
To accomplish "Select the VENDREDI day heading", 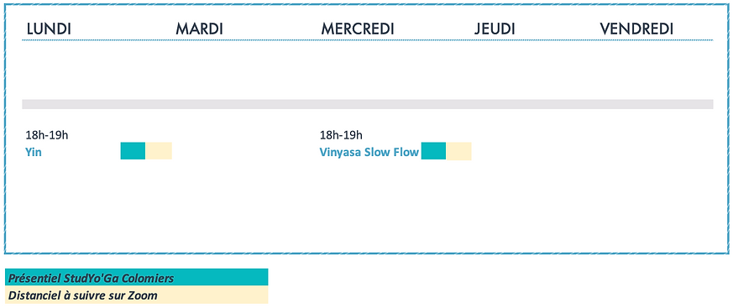I will [636, 29].
